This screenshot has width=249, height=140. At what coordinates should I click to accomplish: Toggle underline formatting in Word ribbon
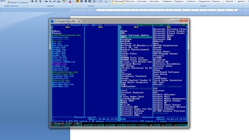point(40,1)
